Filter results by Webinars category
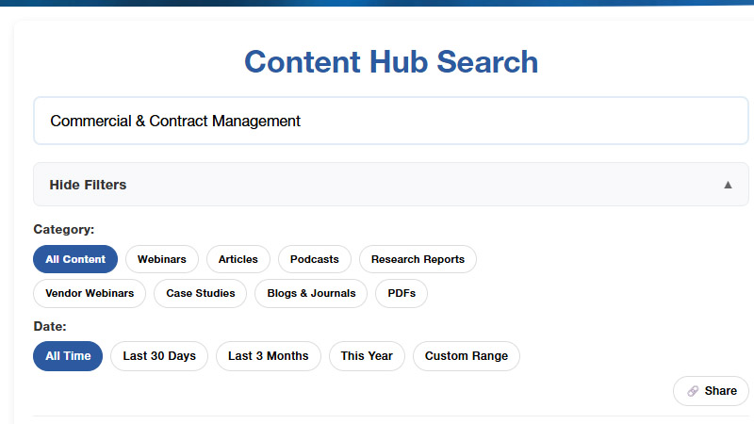This screenshot has width=754, height=424. [x=162, y=259]
